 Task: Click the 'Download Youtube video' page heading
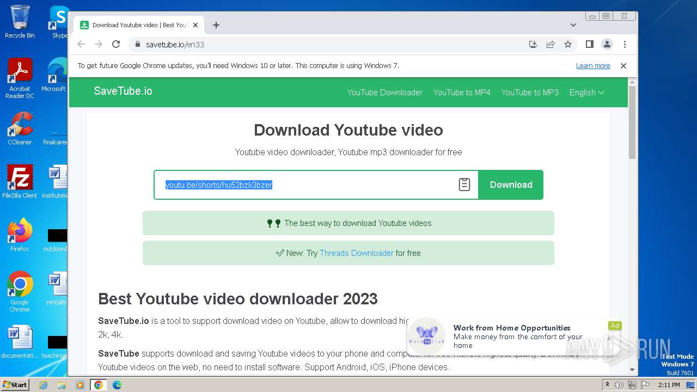(x=348, y=130)
